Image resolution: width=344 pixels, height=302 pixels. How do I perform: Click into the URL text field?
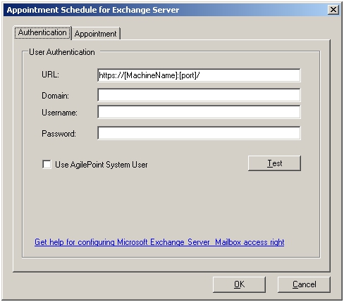(199, 75)
